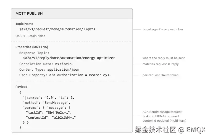Image resolution: width=210 pixels, height=138 pixels.
Task: Click the $a2a/v1/request/home/automation/lights topic string
Action: point(57,29)
